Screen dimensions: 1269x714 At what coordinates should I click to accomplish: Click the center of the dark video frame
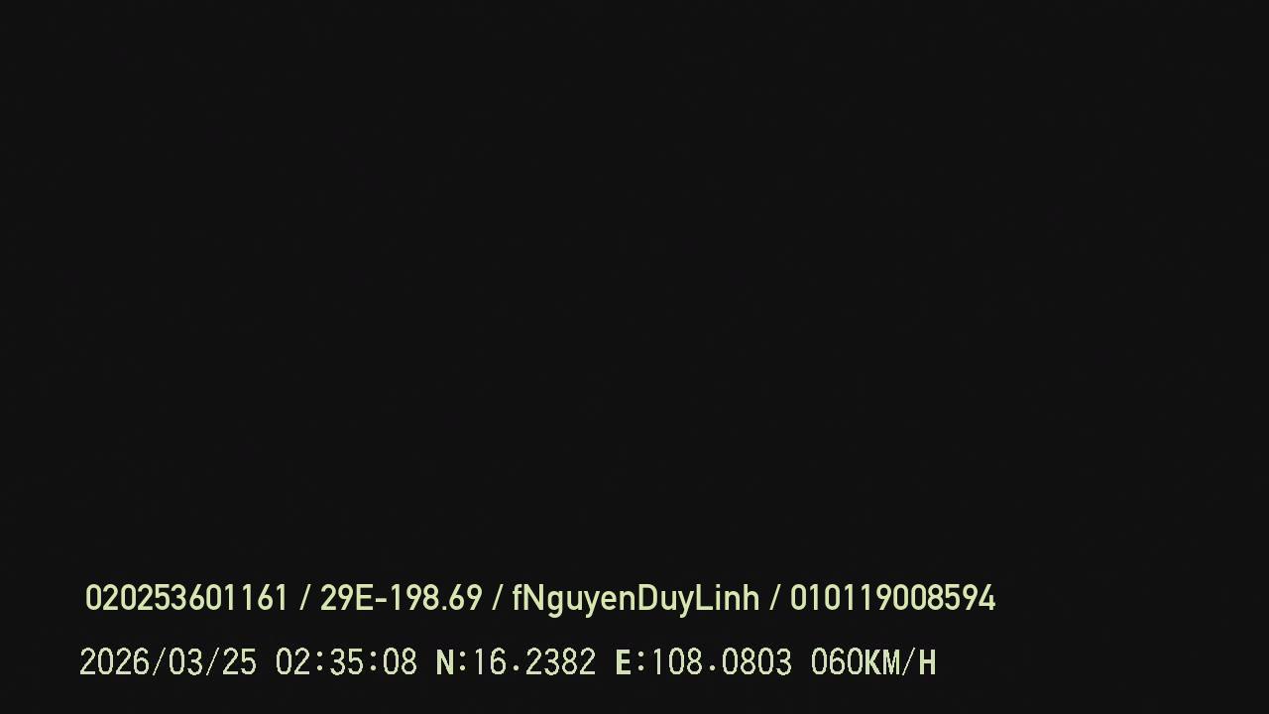[x=634, y=357]
